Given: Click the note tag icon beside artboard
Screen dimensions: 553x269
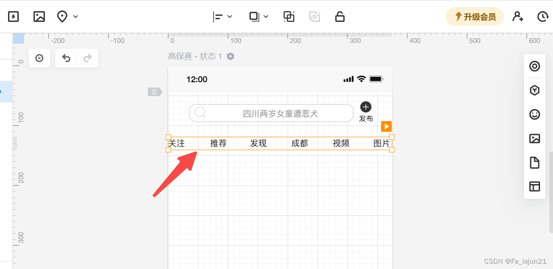Looking at the screenshot, I should pyautogui.click(x=155, y=92).
